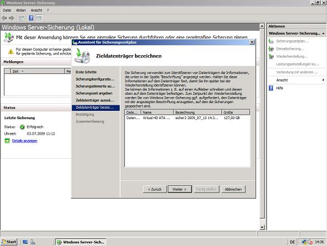Click the green Erfolgreich status icon
The height and width of the screenshot is (246, 327).
tap(22, 127)
